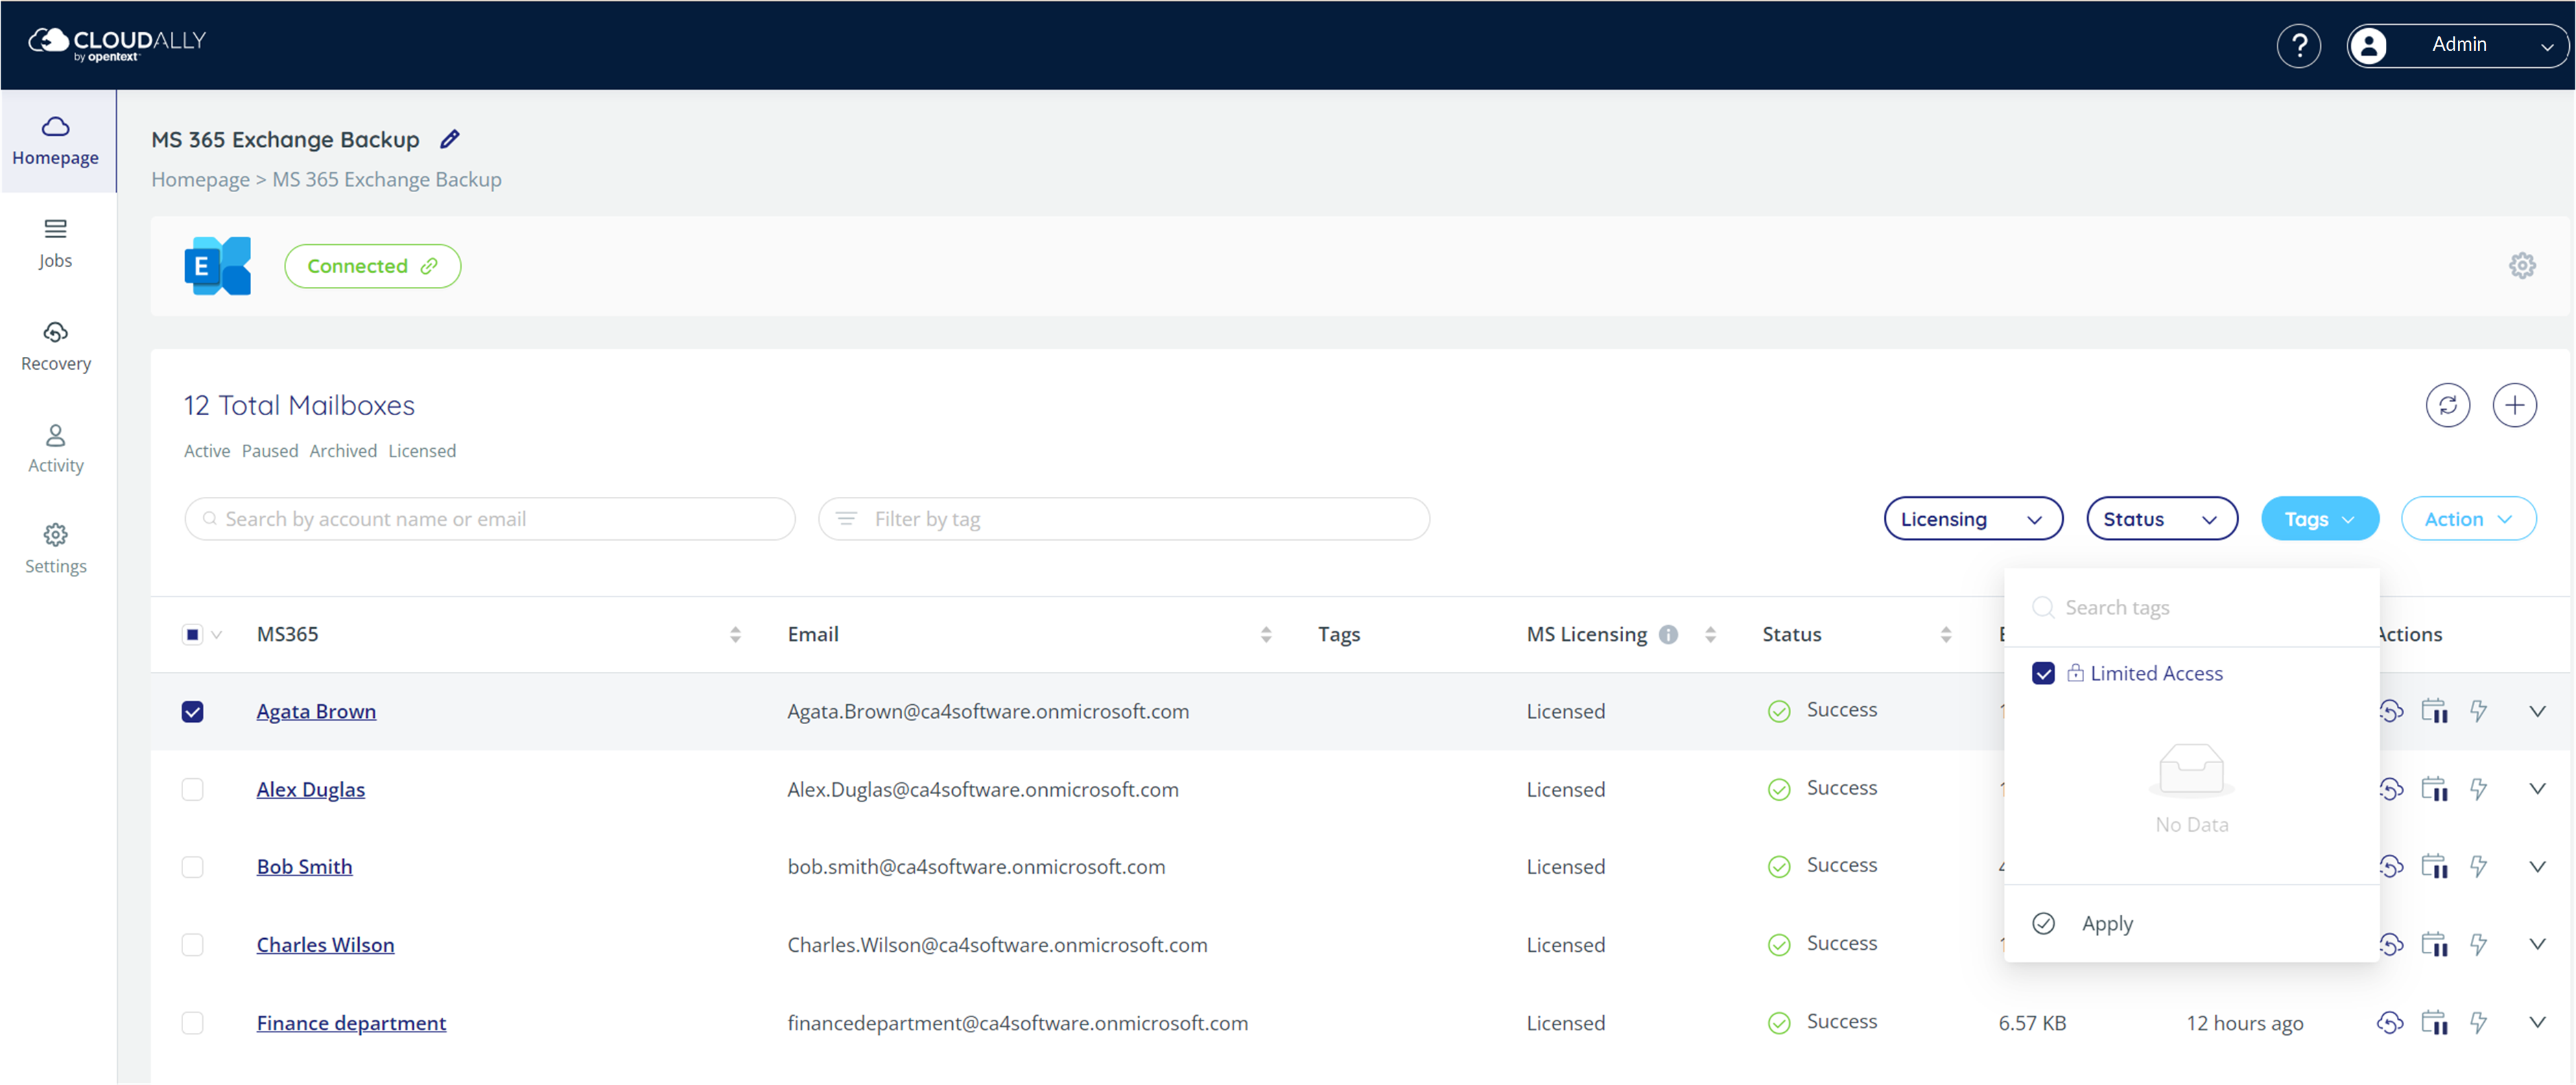Viewport: 2576px width, 1085px height.
Task: Collapse the Tags dropdown
Action: tap(2319, 519)
